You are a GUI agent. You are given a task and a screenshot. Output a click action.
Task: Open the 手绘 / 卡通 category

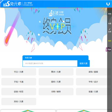point(19,82)
